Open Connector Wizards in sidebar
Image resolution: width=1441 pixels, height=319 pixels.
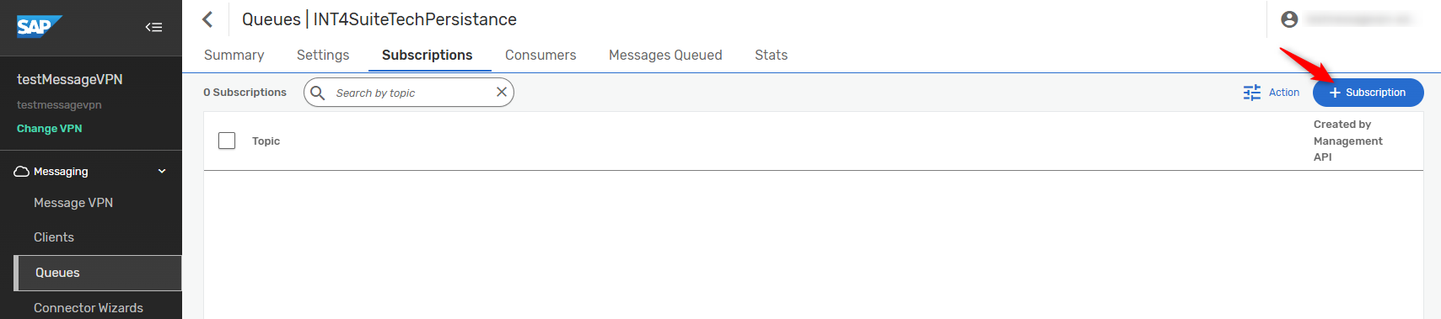point(89,308)
